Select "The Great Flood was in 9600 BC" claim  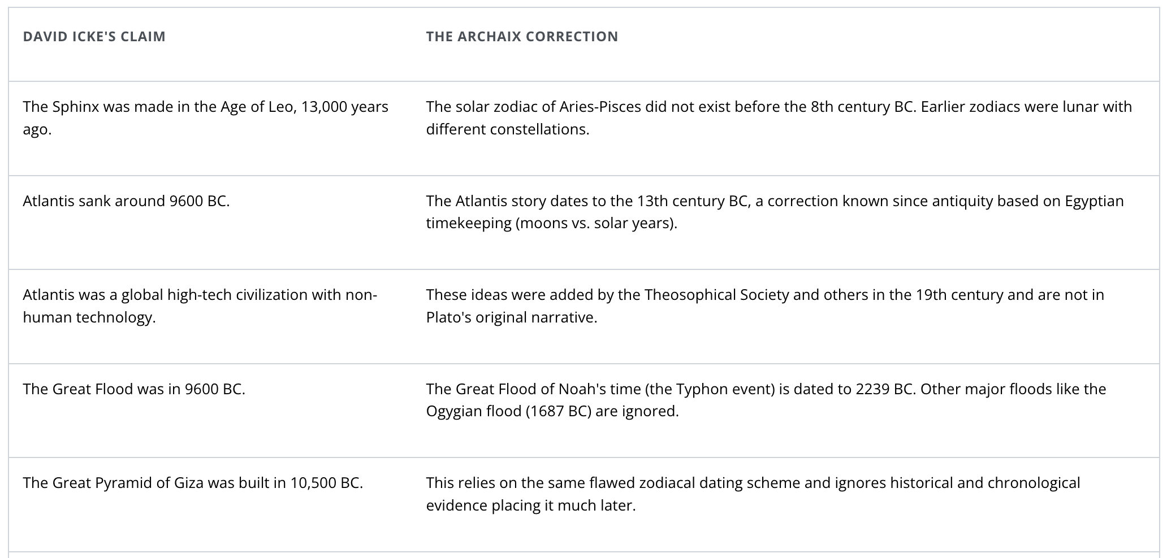(x=134, y=389)
